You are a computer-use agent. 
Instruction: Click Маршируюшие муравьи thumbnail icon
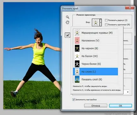coord(77,33)
